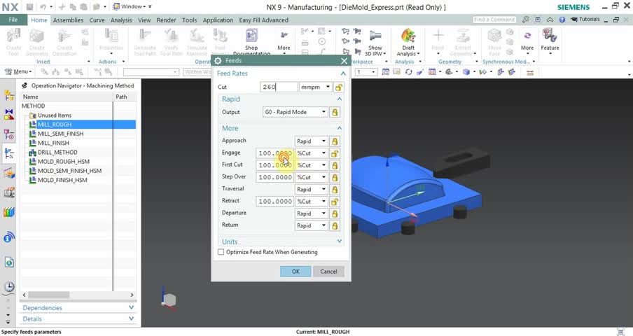
Task: Toggle lock for Rapid Output
Action: [335, 112]
